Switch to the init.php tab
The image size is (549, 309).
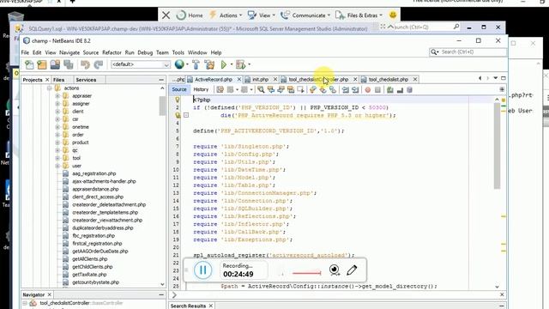tap(260, 80)
